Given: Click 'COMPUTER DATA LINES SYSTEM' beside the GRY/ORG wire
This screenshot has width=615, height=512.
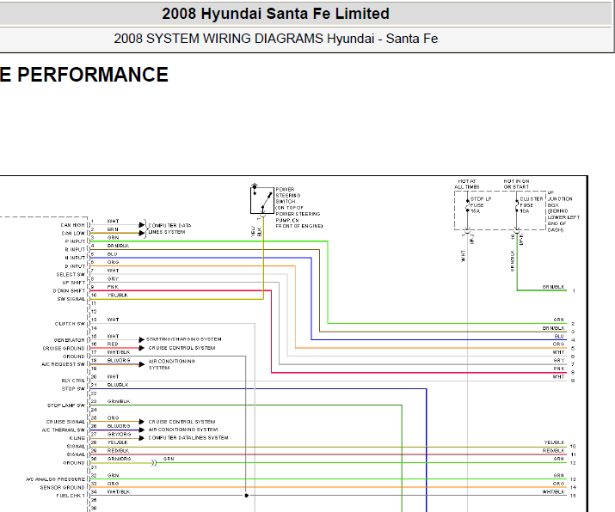Looking at the screenshot, I should [188, 438].
